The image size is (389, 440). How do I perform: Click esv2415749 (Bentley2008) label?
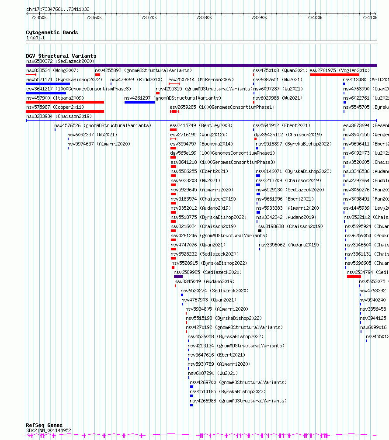click(201, 125)
